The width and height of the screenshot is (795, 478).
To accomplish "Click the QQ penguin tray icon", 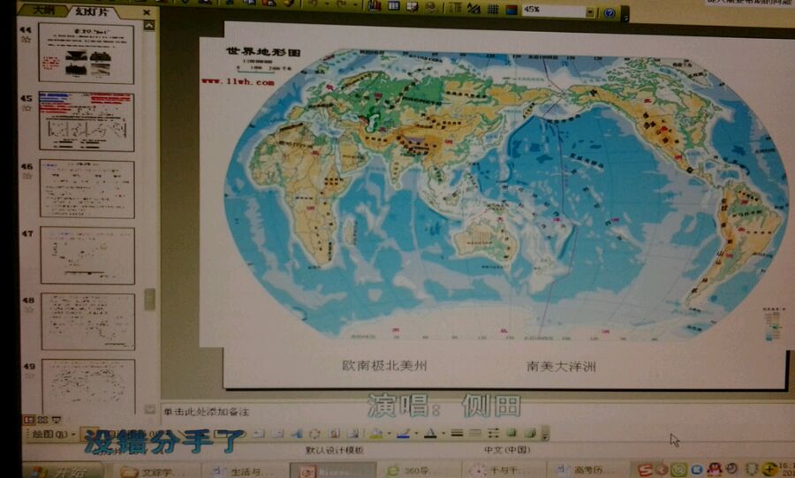I will coord(714,470).
